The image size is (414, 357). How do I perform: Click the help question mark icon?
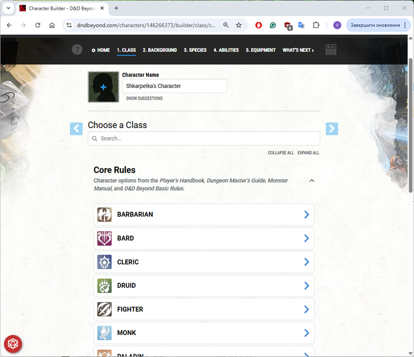[78, 50]
